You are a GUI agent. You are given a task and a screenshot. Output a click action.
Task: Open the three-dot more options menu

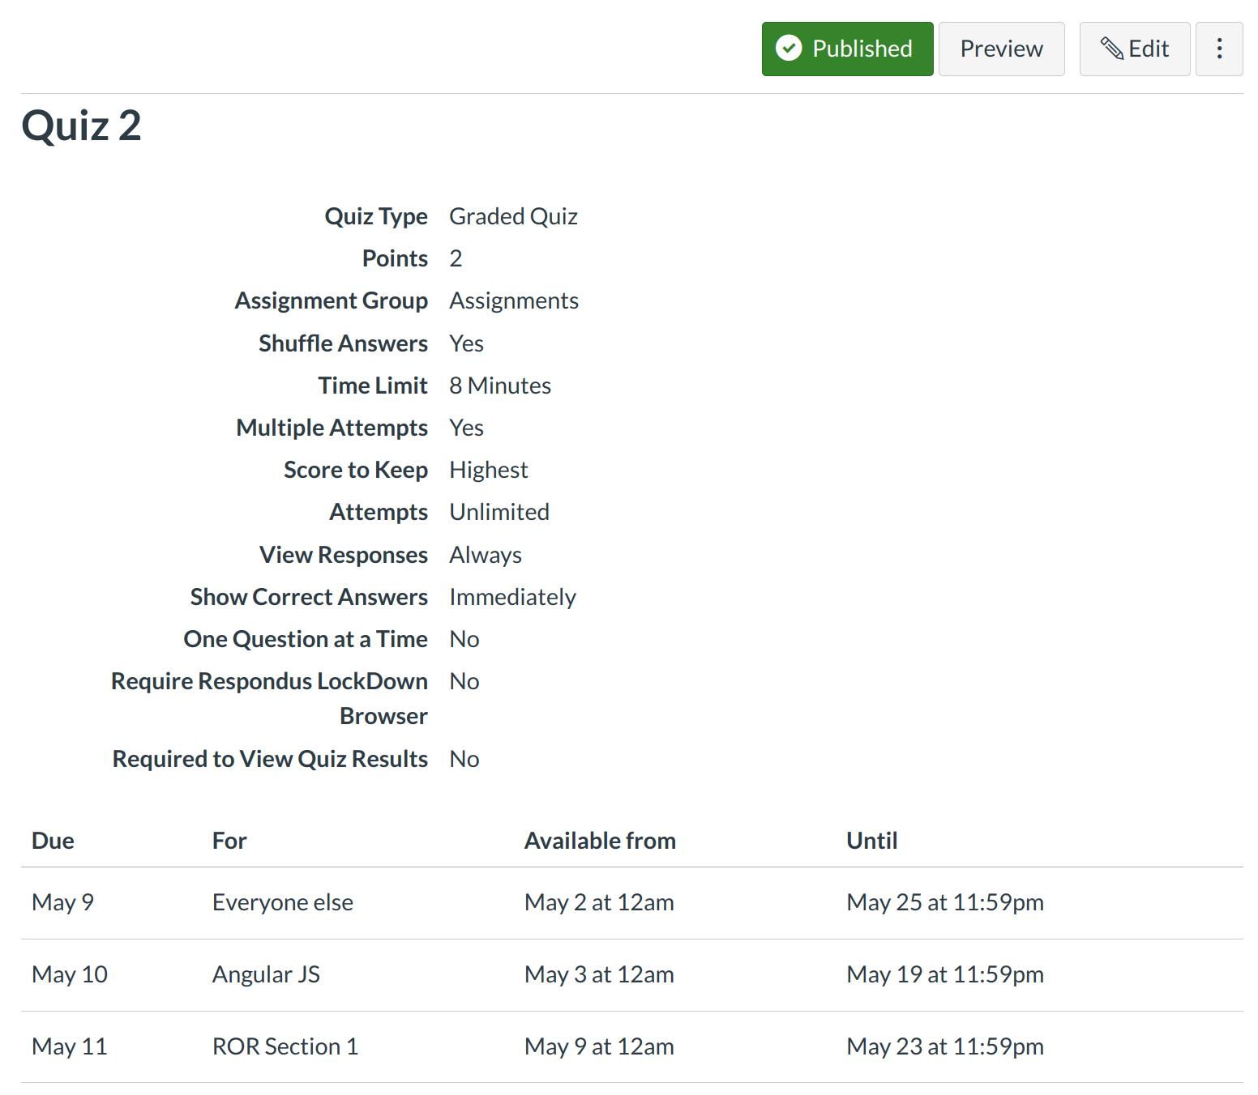pyautogui.click(x=1218, y=49)
